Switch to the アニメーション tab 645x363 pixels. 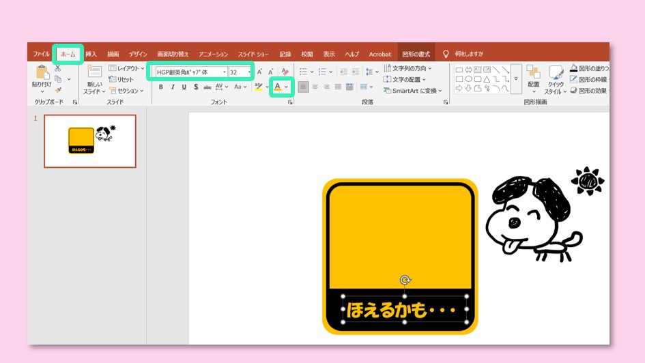tap(213, 54)
